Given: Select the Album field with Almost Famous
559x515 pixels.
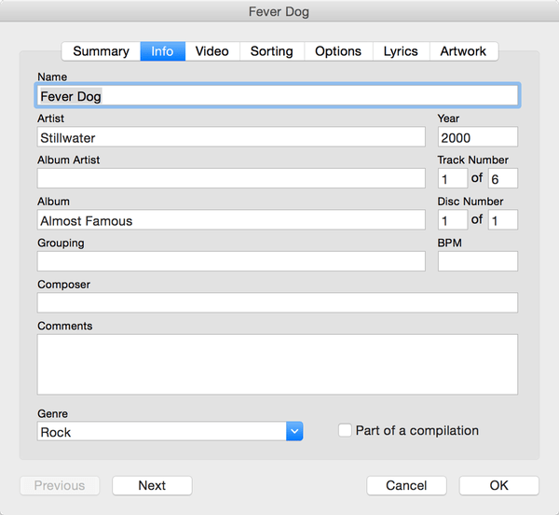Looking at the screenshot, I should coord(231,220).
